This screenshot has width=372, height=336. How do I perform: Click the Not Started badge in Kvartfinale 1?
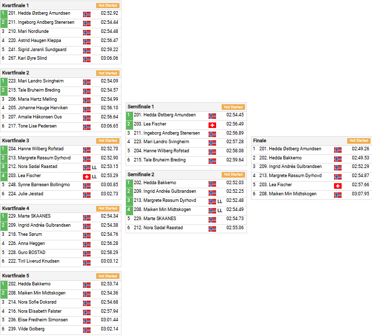tap(107, 5)
